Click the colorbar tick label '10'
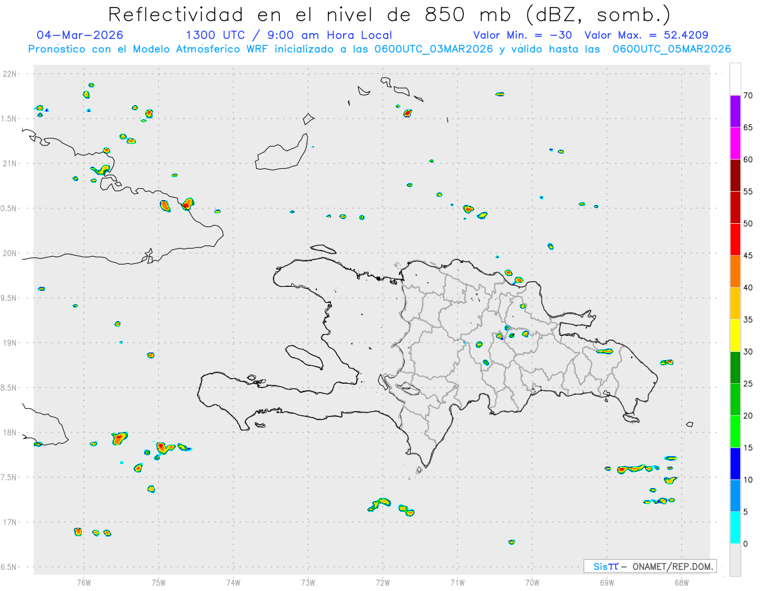Screen dimensions: 765x591 pos(748,479)
